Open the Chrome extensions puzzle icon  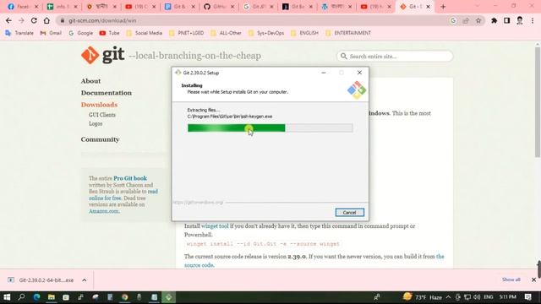click(494, 20)
